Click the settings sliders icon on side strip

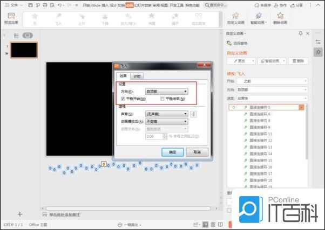point(318,42)
